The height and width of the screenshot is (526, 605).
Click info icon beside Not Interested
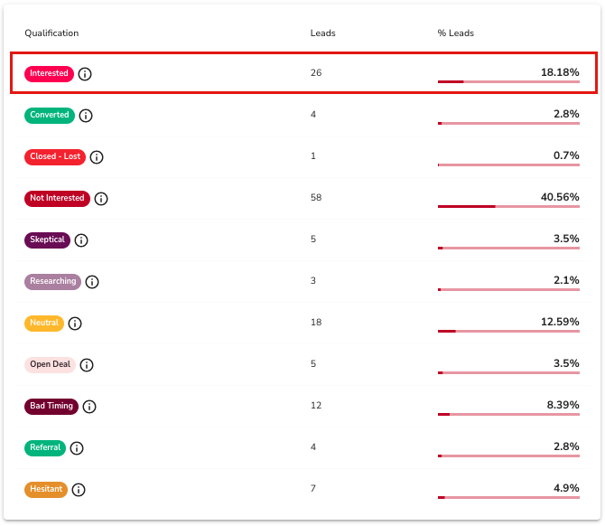(101, 199)
